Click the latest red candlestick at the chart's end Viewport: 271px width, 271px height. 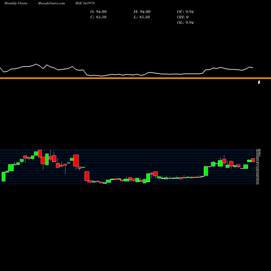pos(253,160)
